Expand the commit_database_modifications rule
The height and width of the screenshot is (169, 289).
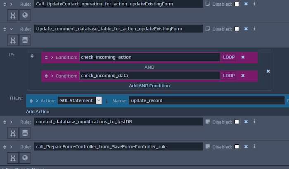(11, 122)
